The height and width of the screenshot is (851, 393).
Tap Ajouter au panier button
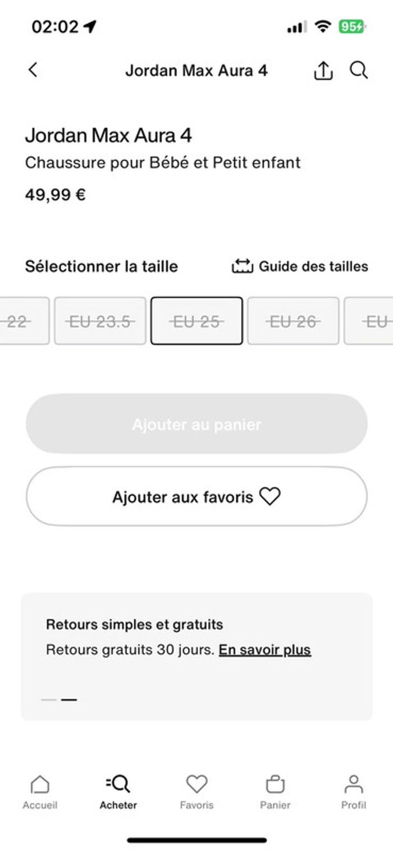(196, 424)
